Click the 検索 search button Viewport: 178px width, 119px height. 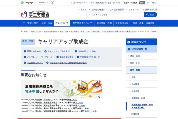tap(151, 15)
